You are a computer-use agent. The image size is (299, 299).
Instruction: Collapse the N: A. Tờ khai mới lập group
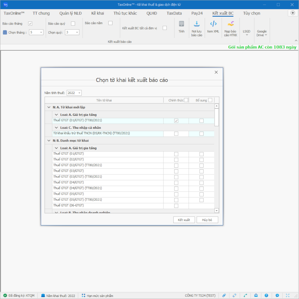(x=49, y=107)
